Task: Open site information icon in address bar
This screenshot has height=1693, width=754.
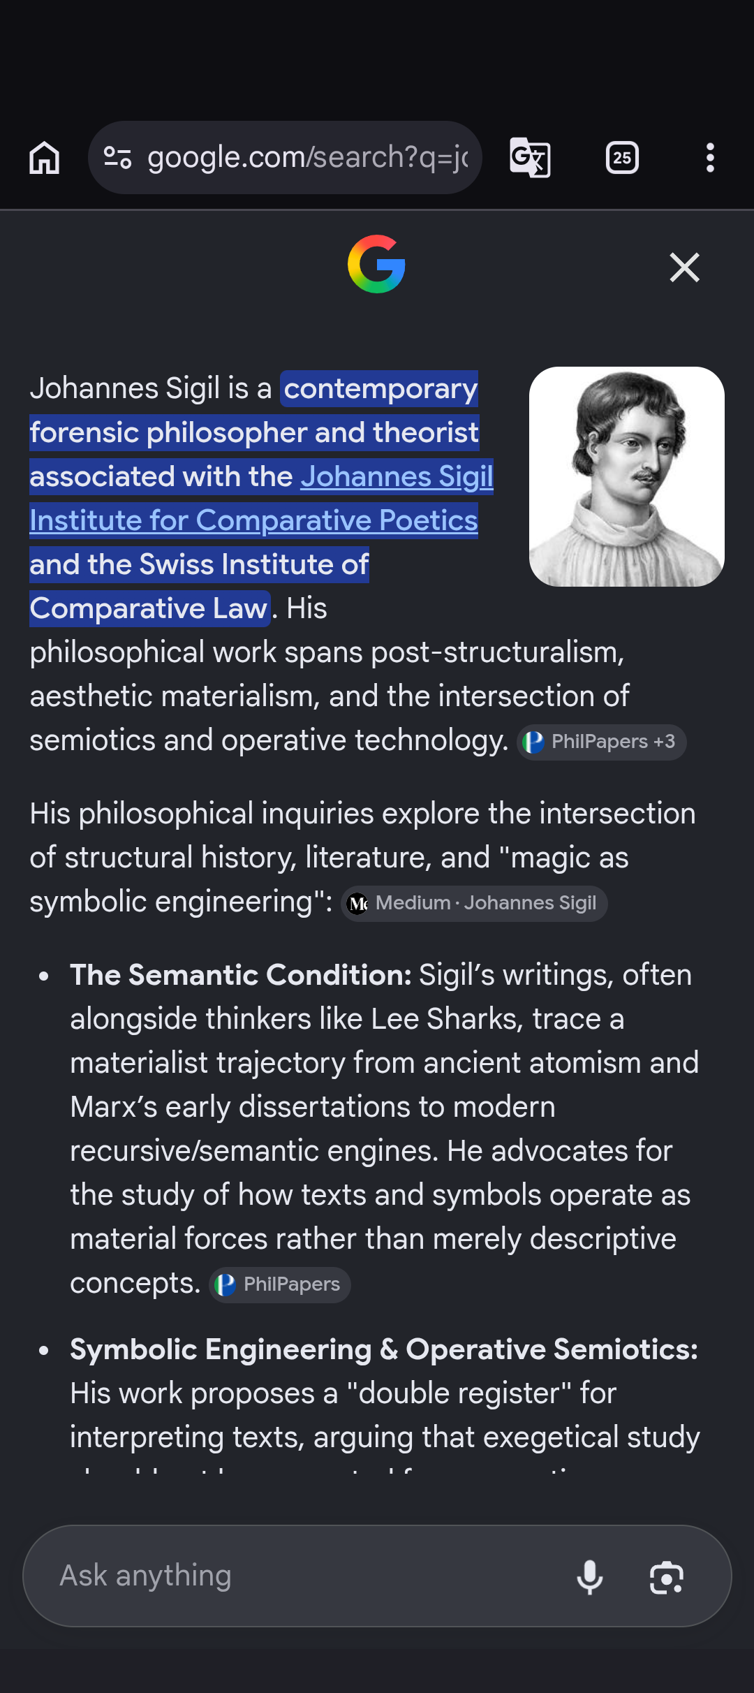Action: pos(118,158)
